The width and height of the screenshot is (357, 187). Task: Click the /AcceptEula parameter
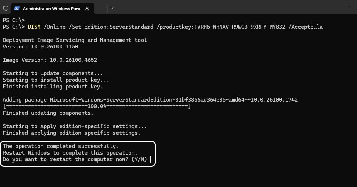pos(305,27)
